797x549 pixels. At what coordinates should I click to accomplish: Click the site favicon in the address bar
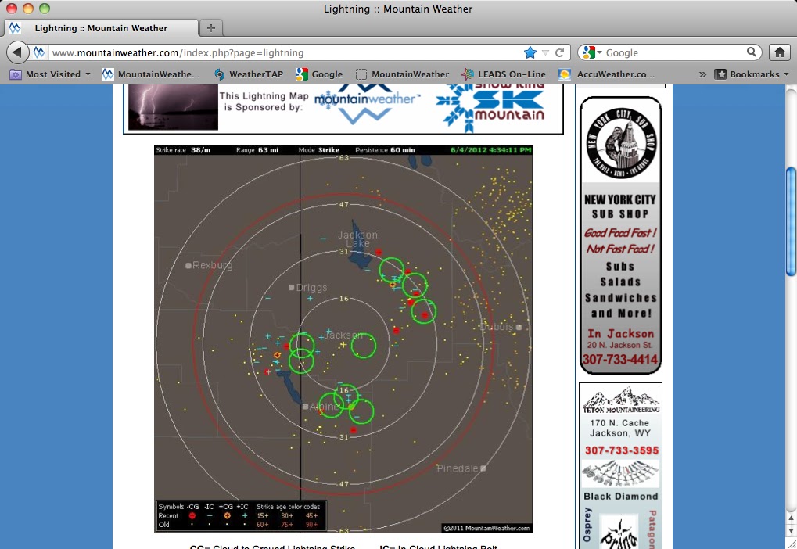(39, 52)
